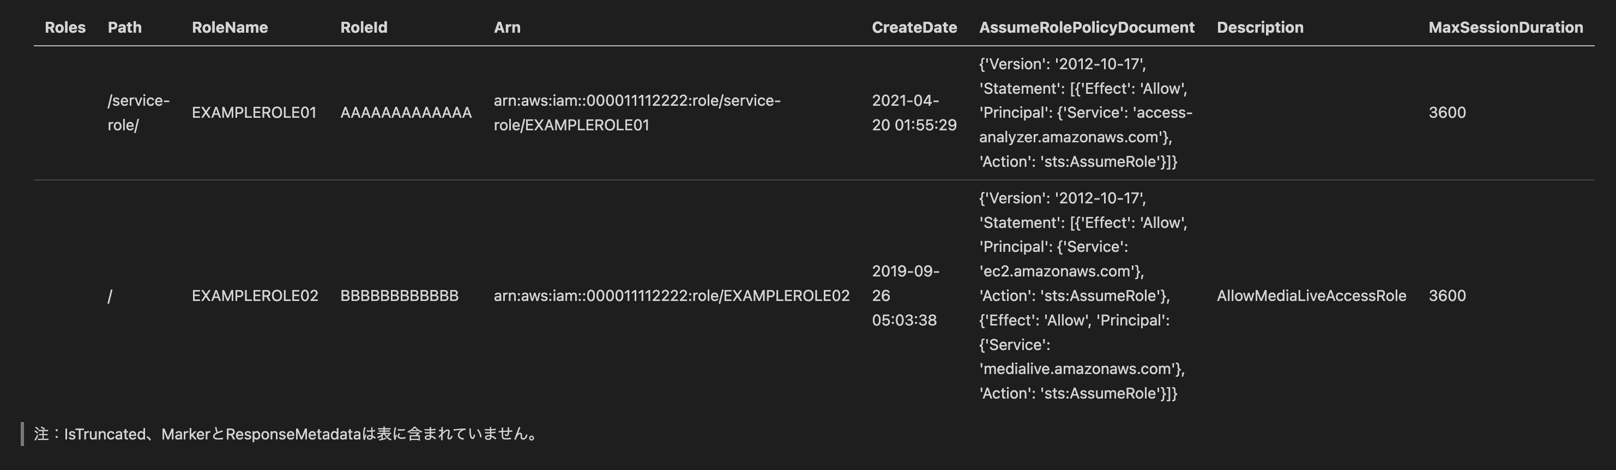Screen dimensions: 1616x470
Task: Click the Roles column header
Action: click(65, 28)
